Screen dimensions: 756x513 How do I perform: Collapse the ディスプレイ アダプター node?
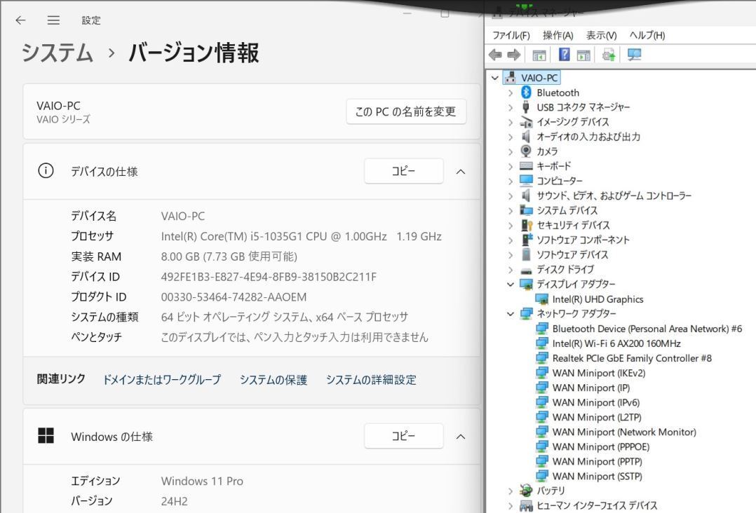click(x=511, y=285)
